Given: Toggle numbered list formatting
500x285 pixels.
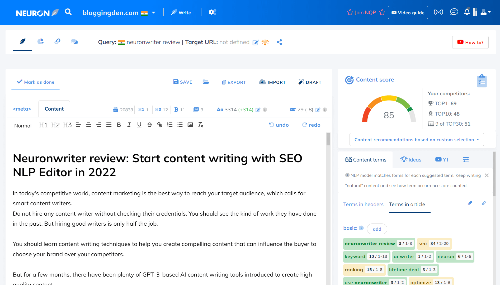Looking at the screenshot, I should pyautogui.click(x=170, y=125).
